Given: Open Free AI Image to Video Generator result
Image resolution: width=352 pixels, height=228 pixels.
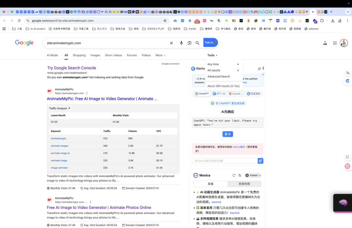Looking at the screenshot, I should pyautogui.click(x=99, y=207).
